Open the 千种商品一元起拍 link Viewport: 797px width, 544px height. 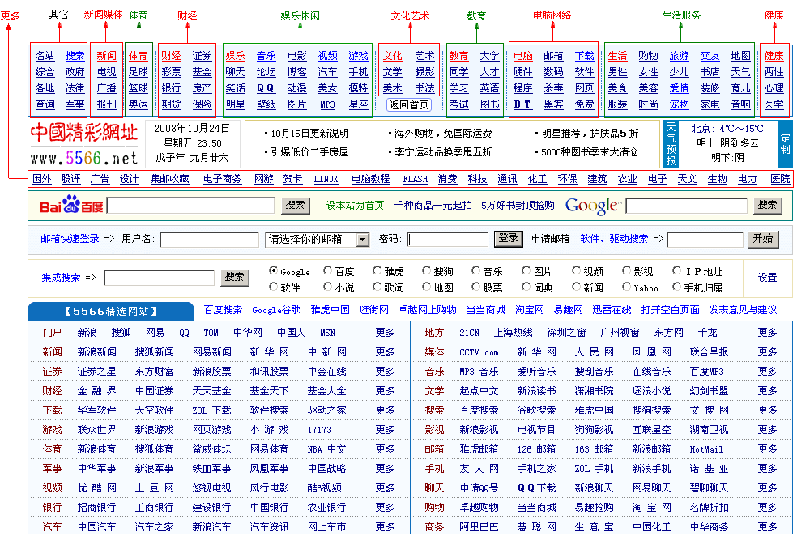433,205
